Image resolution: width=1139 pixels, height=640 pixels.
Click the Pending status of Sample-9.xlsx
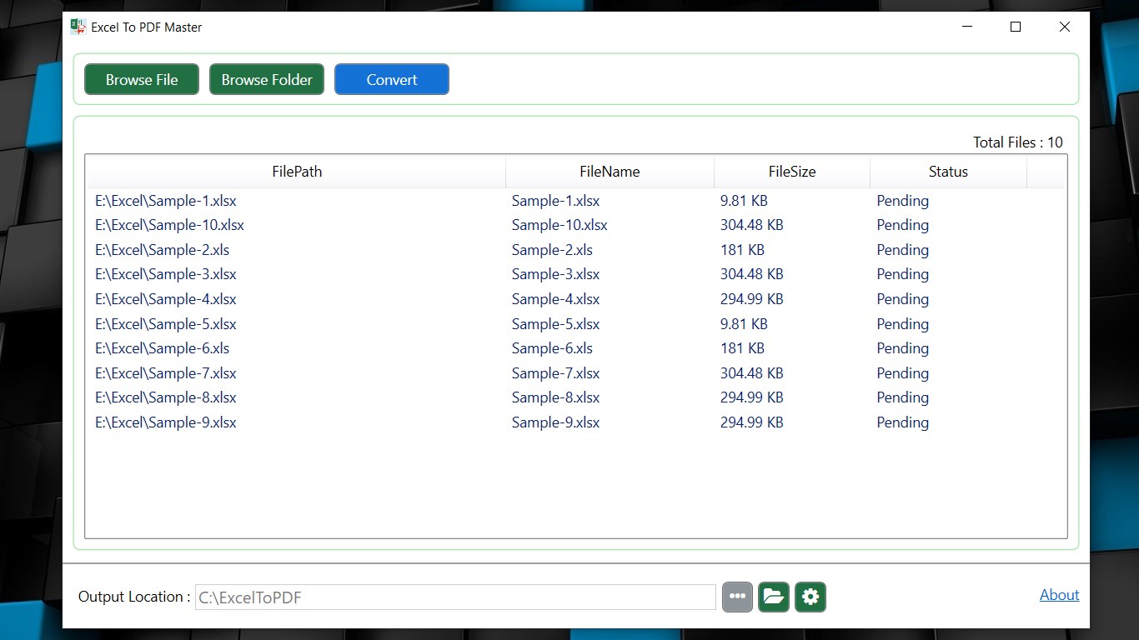pos(902,422)
